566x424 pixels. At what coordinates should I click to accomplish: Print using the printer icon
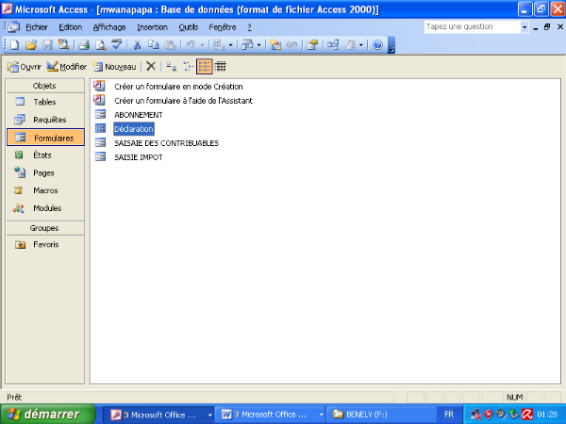tap(84, 45)
